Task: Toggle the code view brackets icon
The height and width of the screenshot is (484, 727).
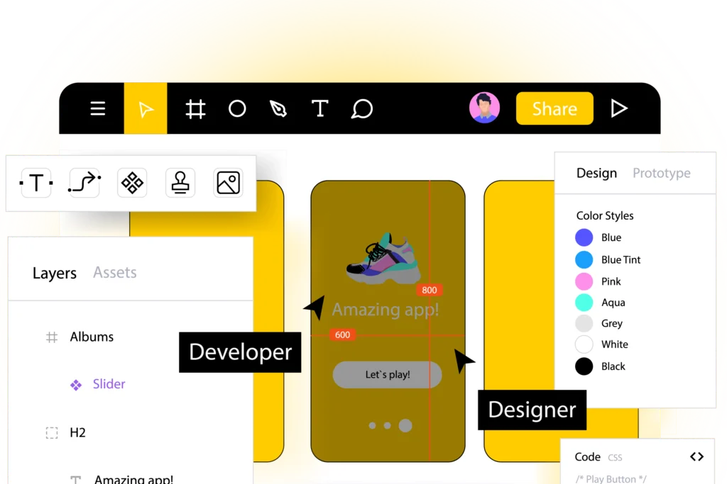Action: [x=697, y=456]
